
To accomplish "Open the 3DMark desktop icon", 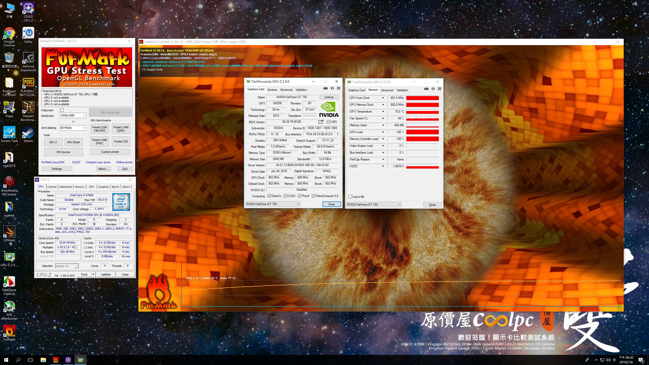I will (9, 234).
